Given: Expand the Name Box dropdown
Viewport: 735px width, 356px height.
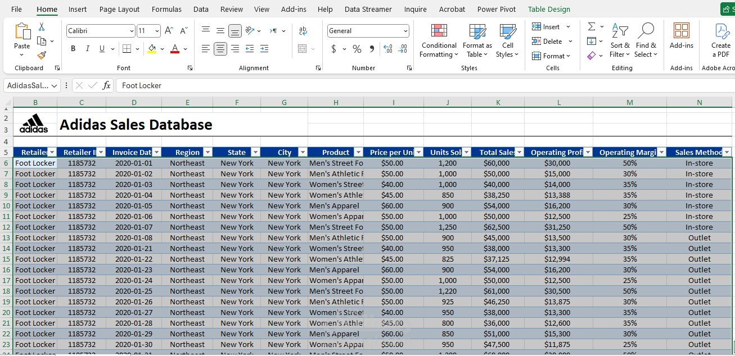Looking at the screenshot, I should click(55, 85).
